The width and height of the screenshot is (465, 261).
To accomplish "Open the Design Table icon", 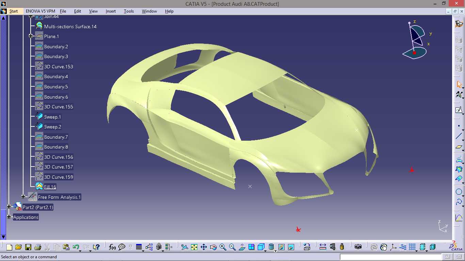I will 139,247.
